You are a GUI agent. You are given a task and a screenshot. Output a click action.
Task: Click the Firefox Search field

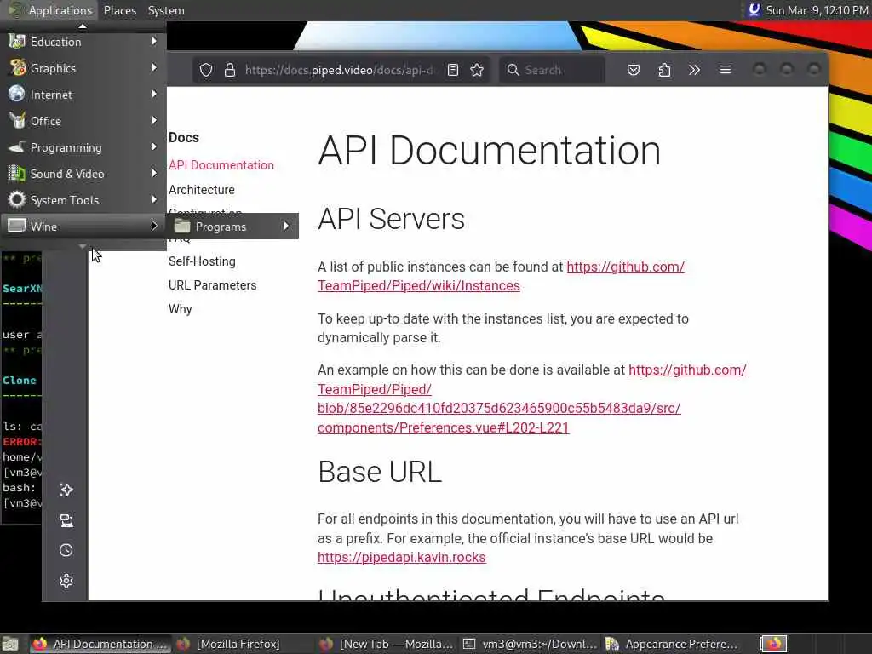click(x=552, y=70)
